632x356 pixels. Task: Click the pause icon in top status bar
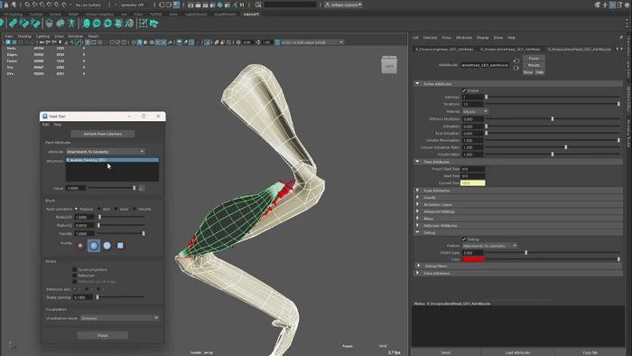click(x=242, y=5)
